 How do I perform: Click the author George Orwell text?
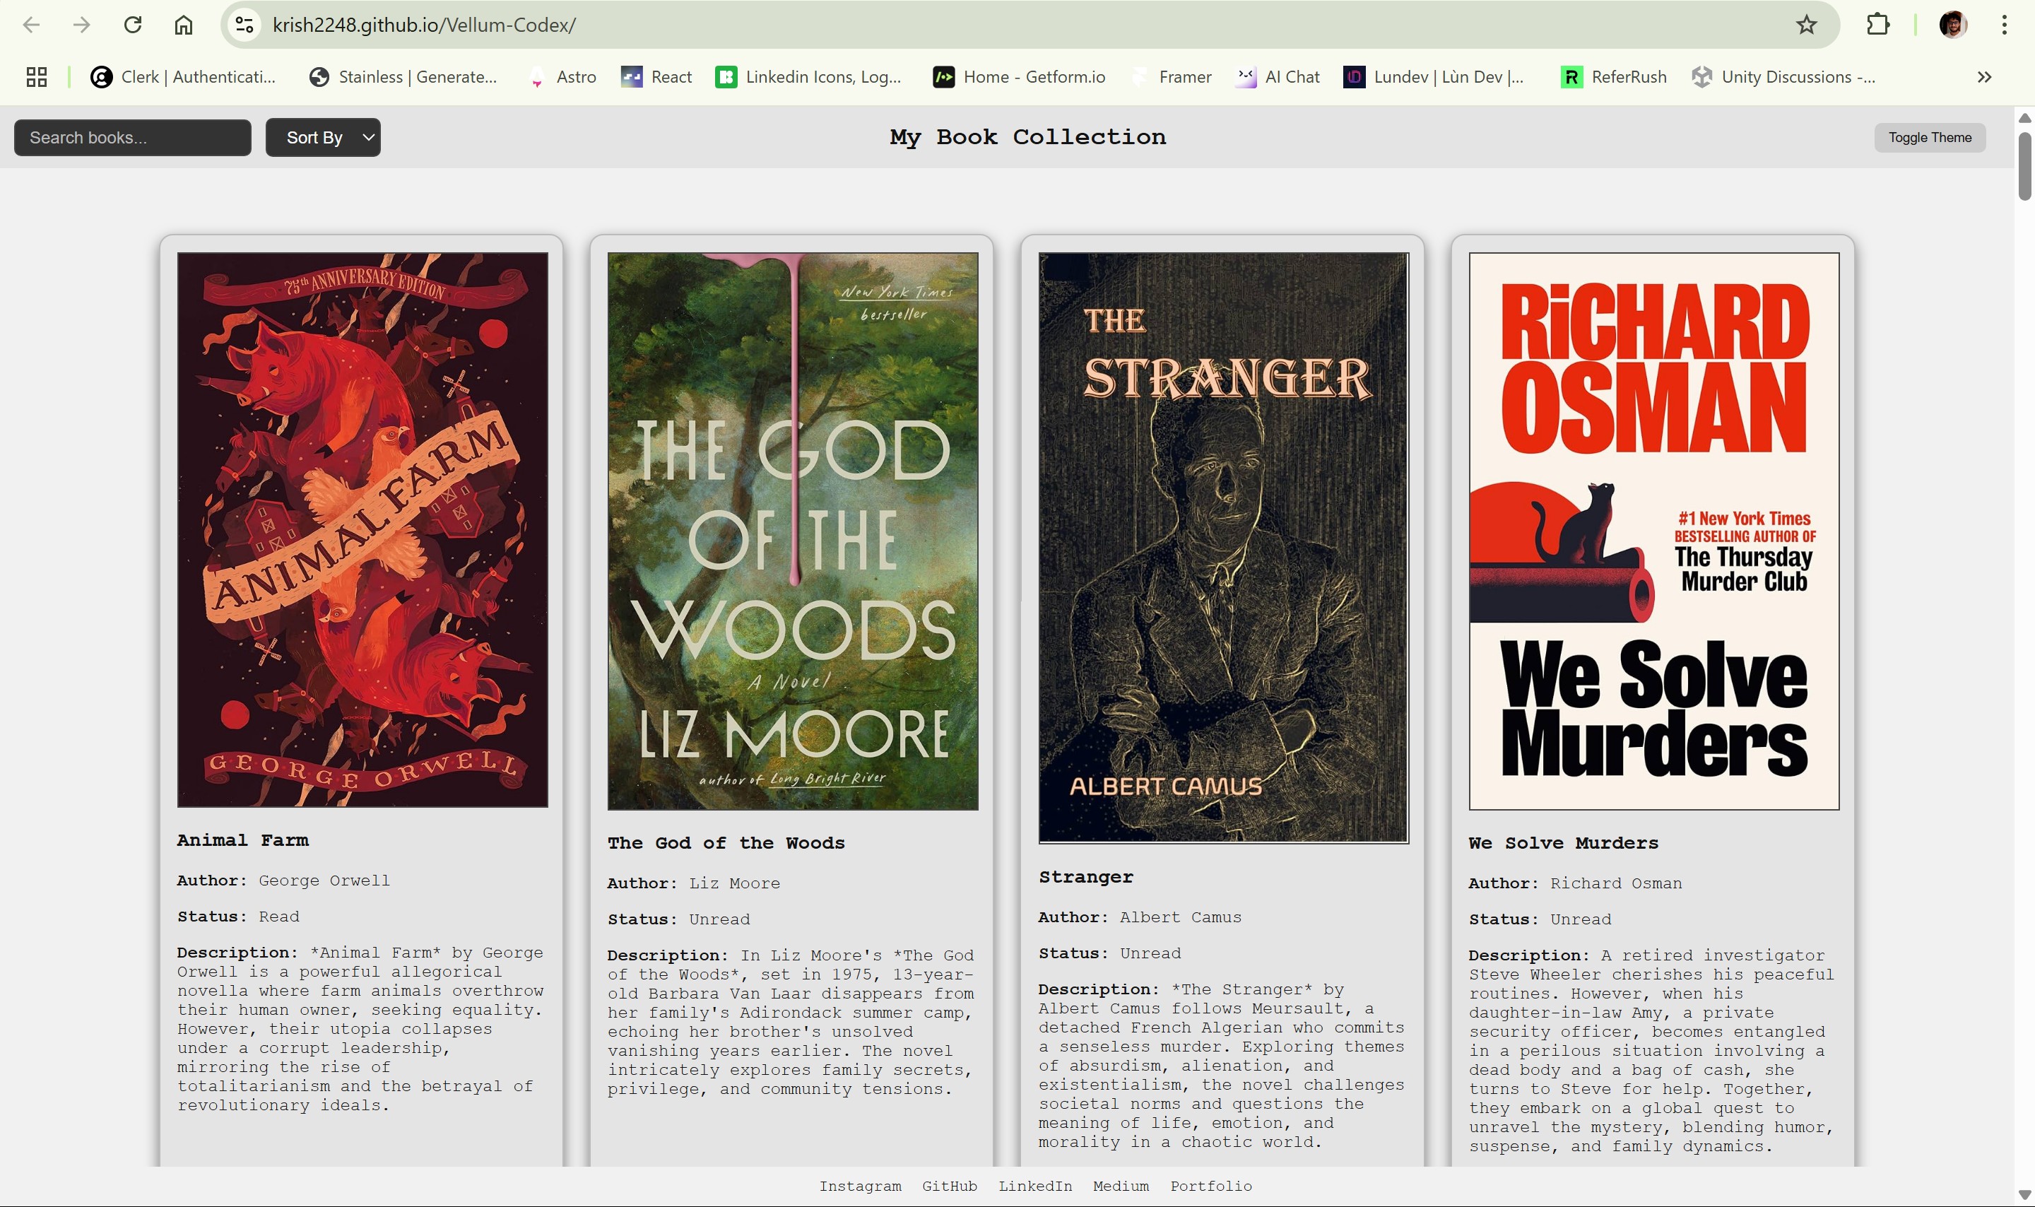324,880
